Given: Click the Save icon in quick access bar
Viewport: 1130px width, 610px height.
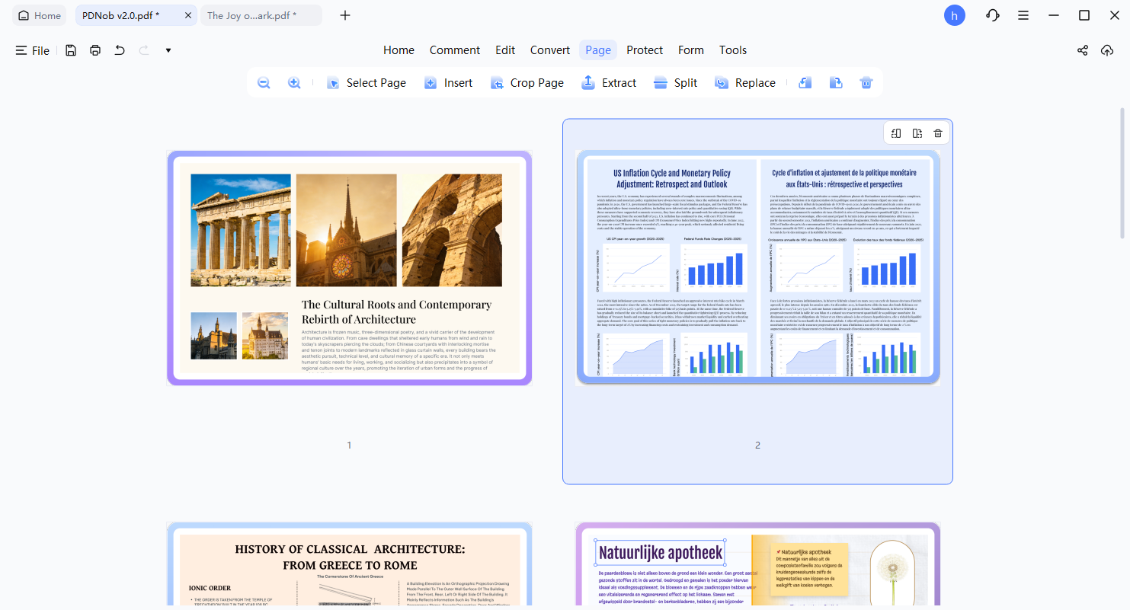Looking at the screenshot, I should 70,50.
